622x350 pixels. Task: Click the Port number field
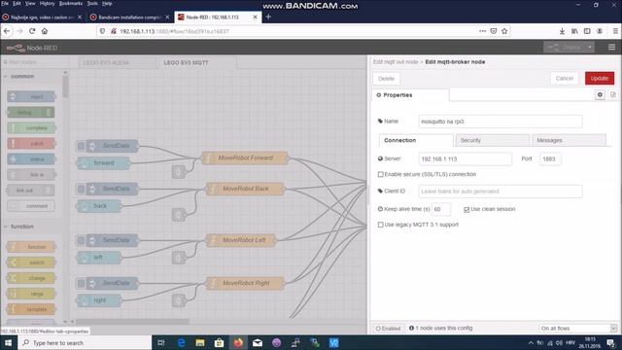[550, 158]
